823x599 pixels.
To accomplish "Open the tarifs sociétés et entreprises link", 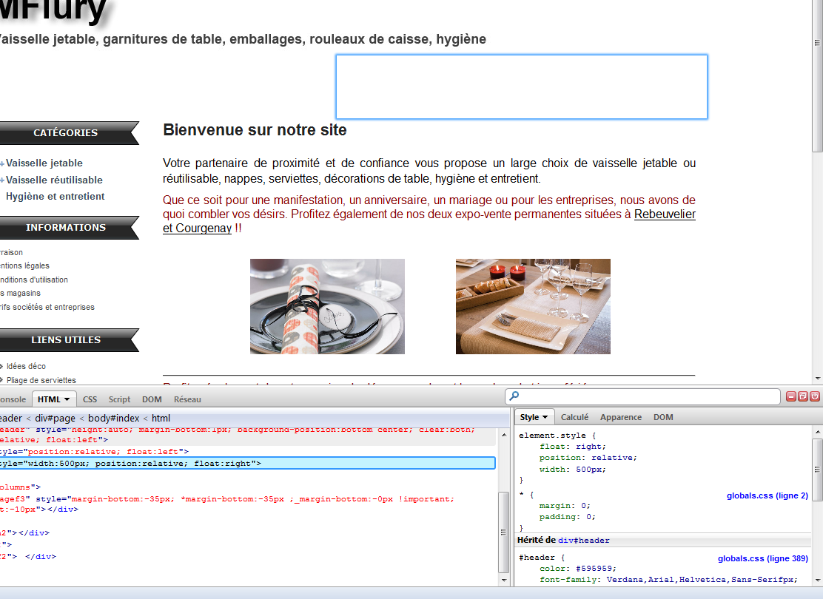I will 47,307.
